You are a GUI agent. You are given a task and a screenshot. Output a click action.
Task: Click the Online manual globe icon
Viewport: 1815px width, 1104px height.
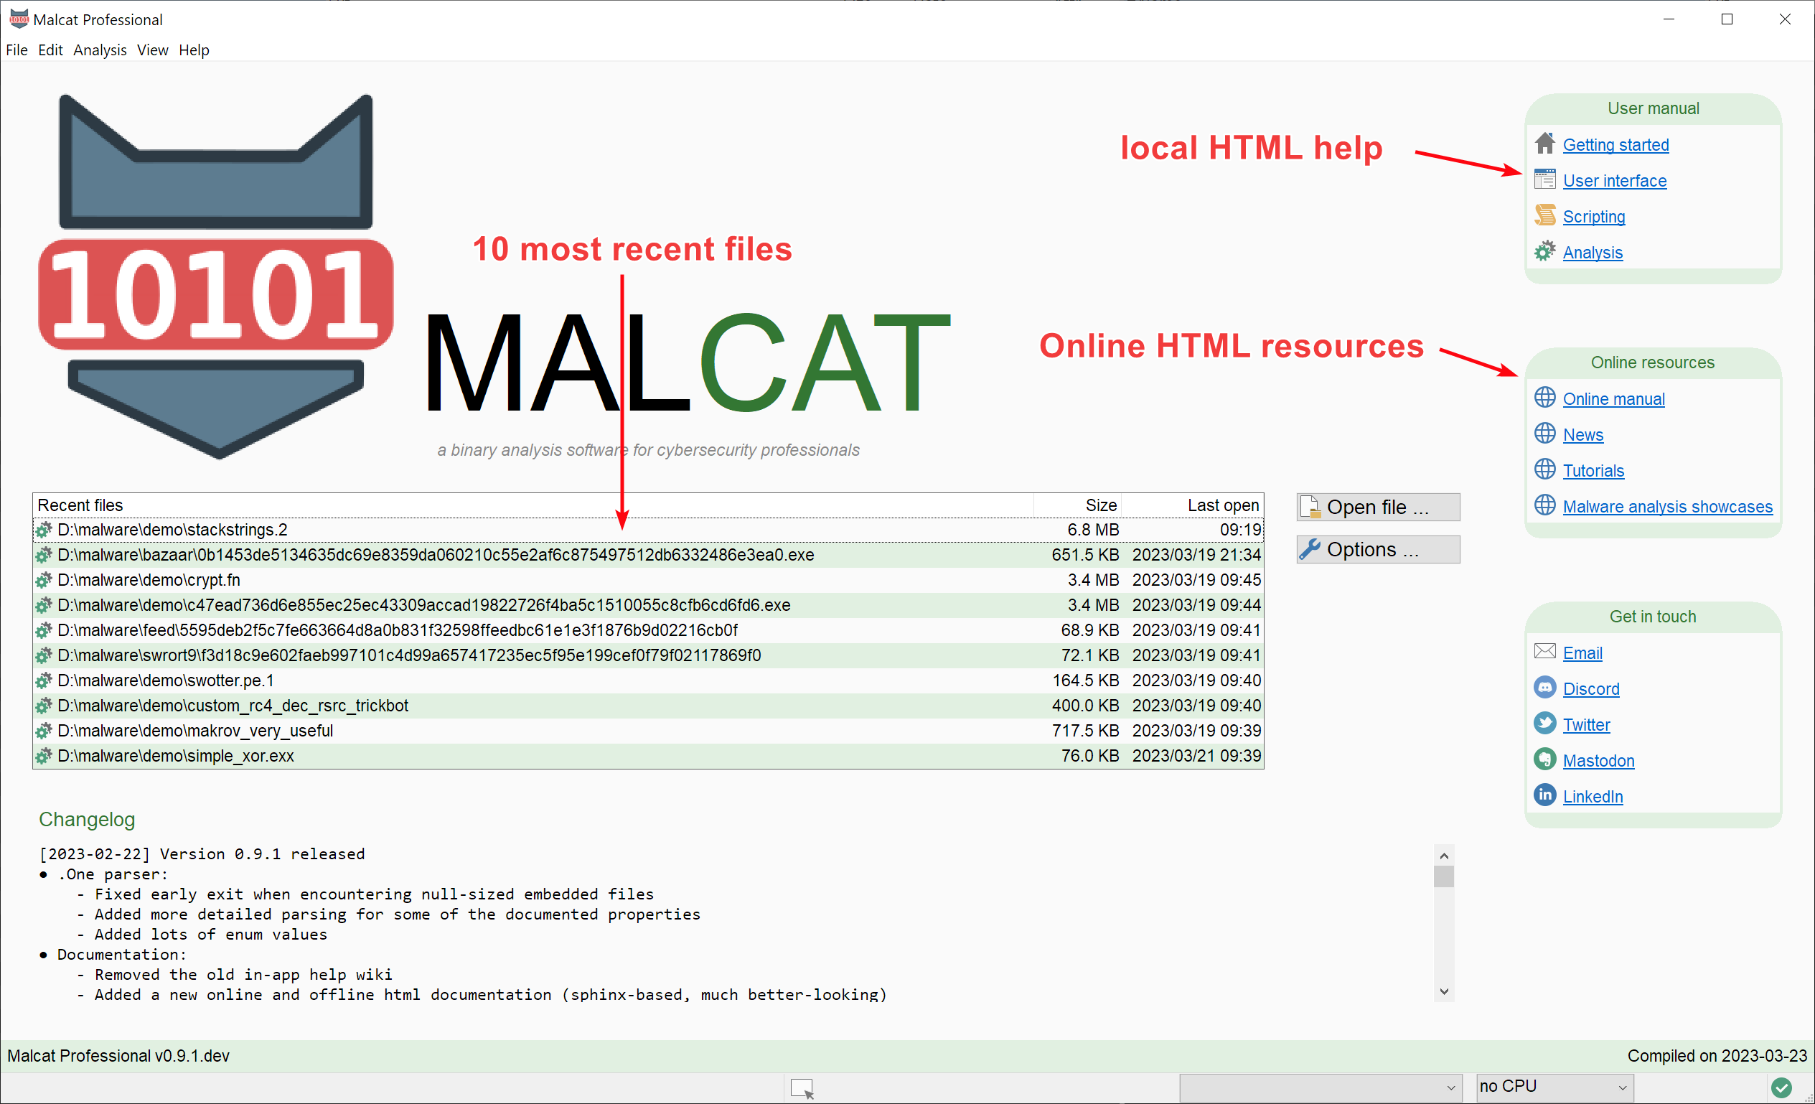point(1545,398)
